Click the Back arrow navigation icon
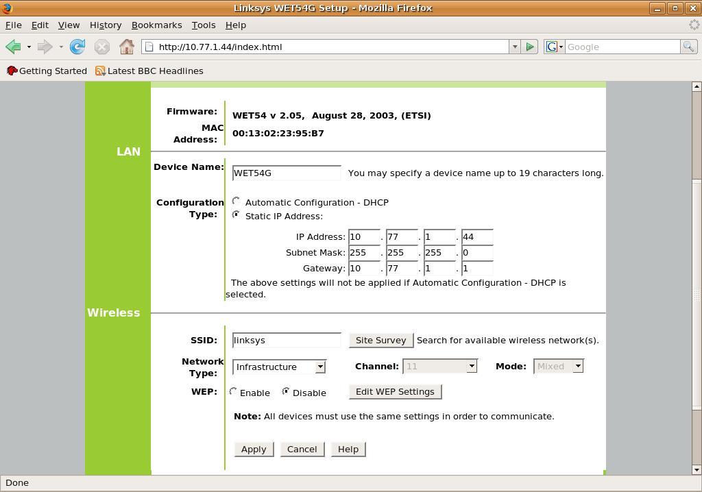This screenshot has height=492, width=702. [x=13, y=47]
